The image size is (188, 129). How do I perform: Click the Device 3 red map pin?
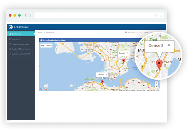(x=102, y=82)
